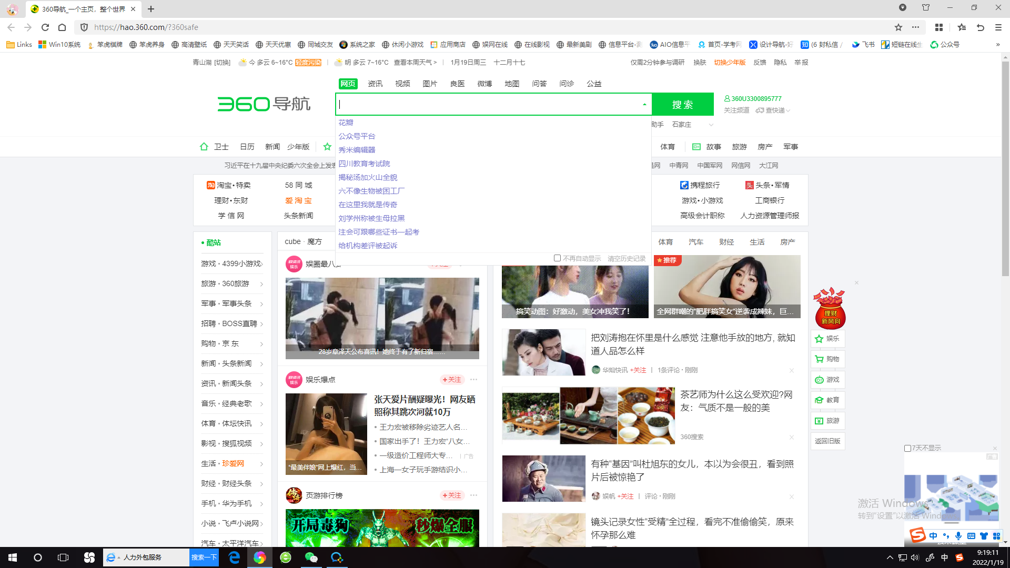The width and height of the screenshot is (1010, 568).
Task: Open the 购物 cart sidebar shortcut
Action: tap(827, 359)
